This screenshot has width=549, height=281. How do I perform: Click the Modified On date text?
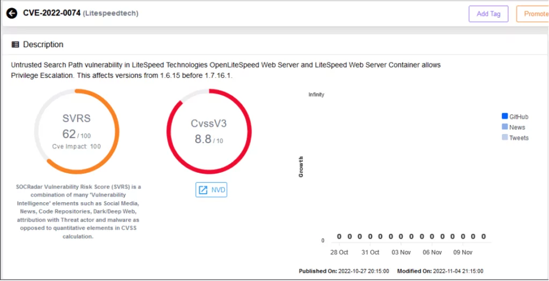click(441, 271)
